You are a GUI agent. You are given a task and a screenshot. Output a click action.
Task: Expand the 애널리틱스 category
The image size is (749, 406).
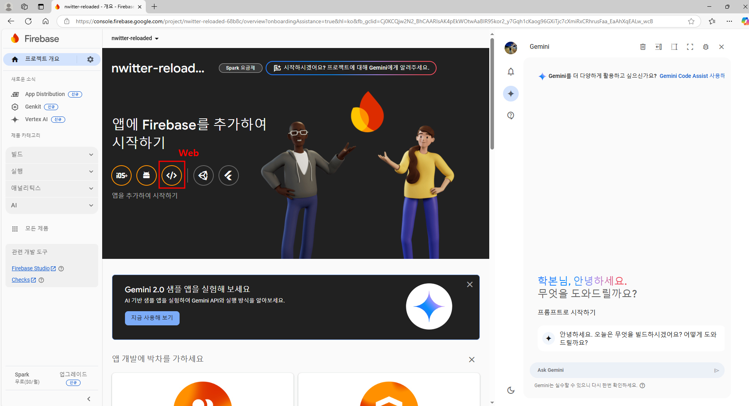coord(52,188)
